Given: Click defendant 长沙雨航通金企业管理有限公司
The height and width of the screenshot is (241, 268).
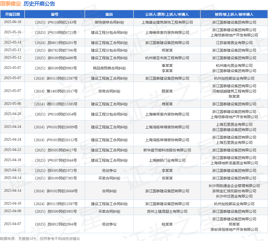Looking at the screenshot, I should pos(234,186).
